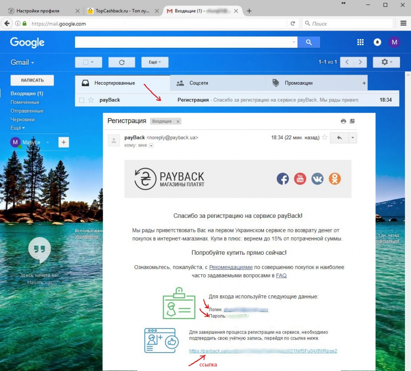
Task: Open Google notifications bell
Action: (377, 42)
